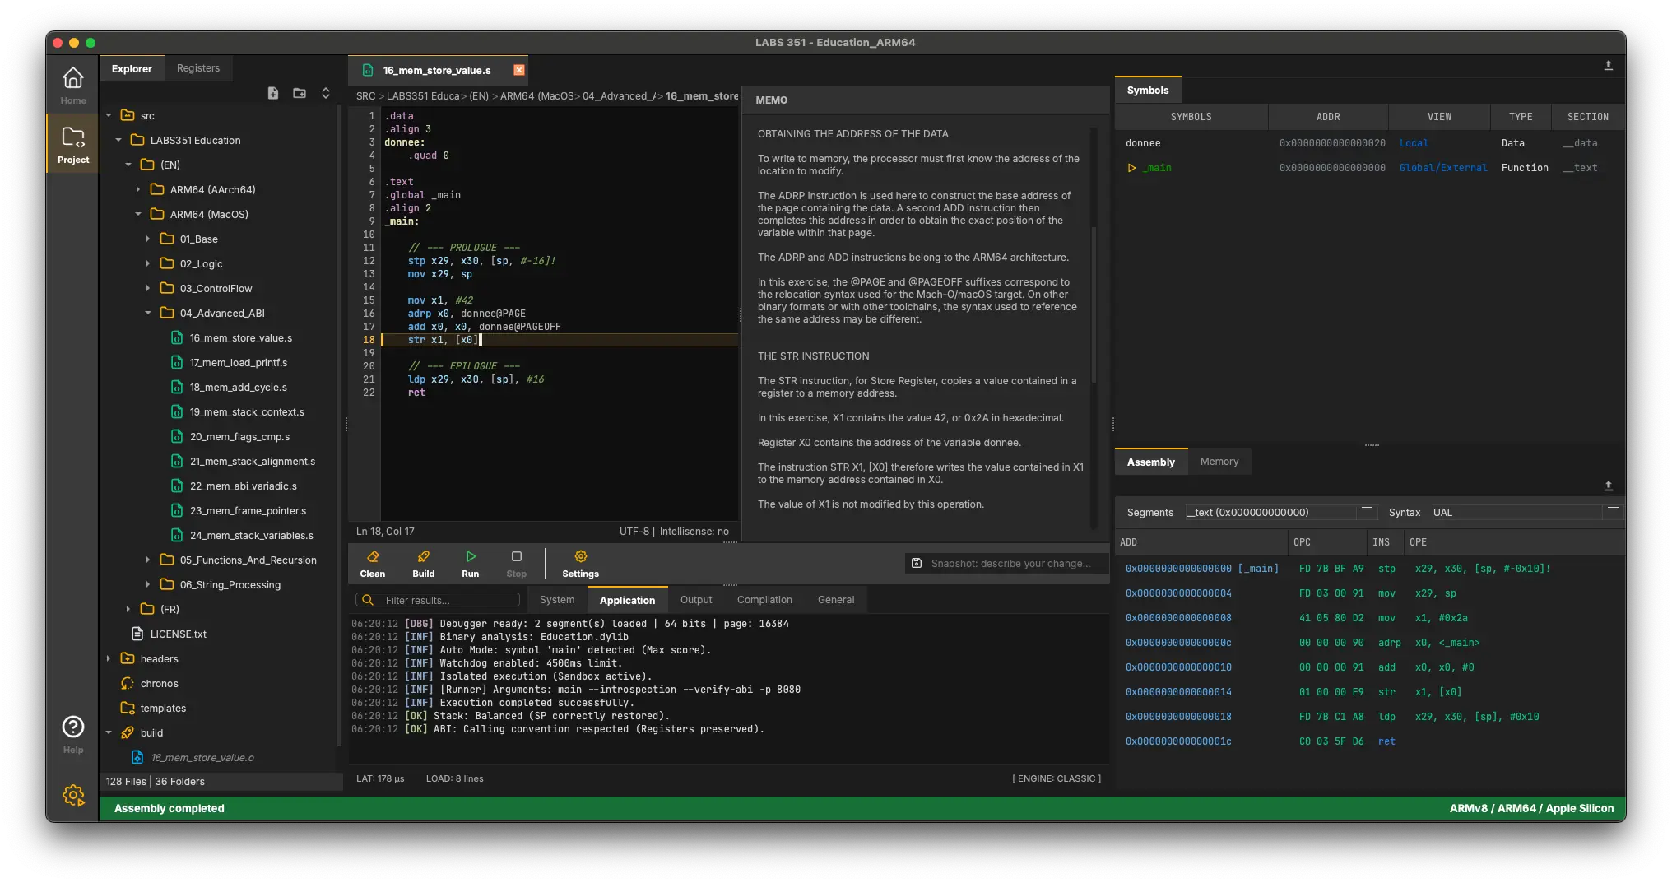
Task: Collapse or expand all Explorer tree items
Action: [325, 93]
